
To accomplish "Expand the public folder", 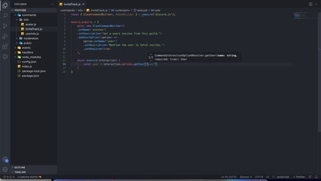I will pos(34,43).
